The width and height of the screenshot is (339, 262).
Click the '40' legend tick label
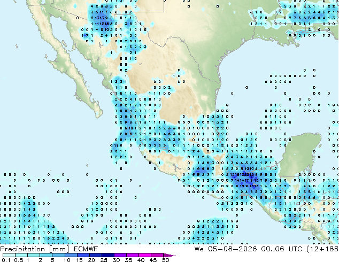point(141,260)
